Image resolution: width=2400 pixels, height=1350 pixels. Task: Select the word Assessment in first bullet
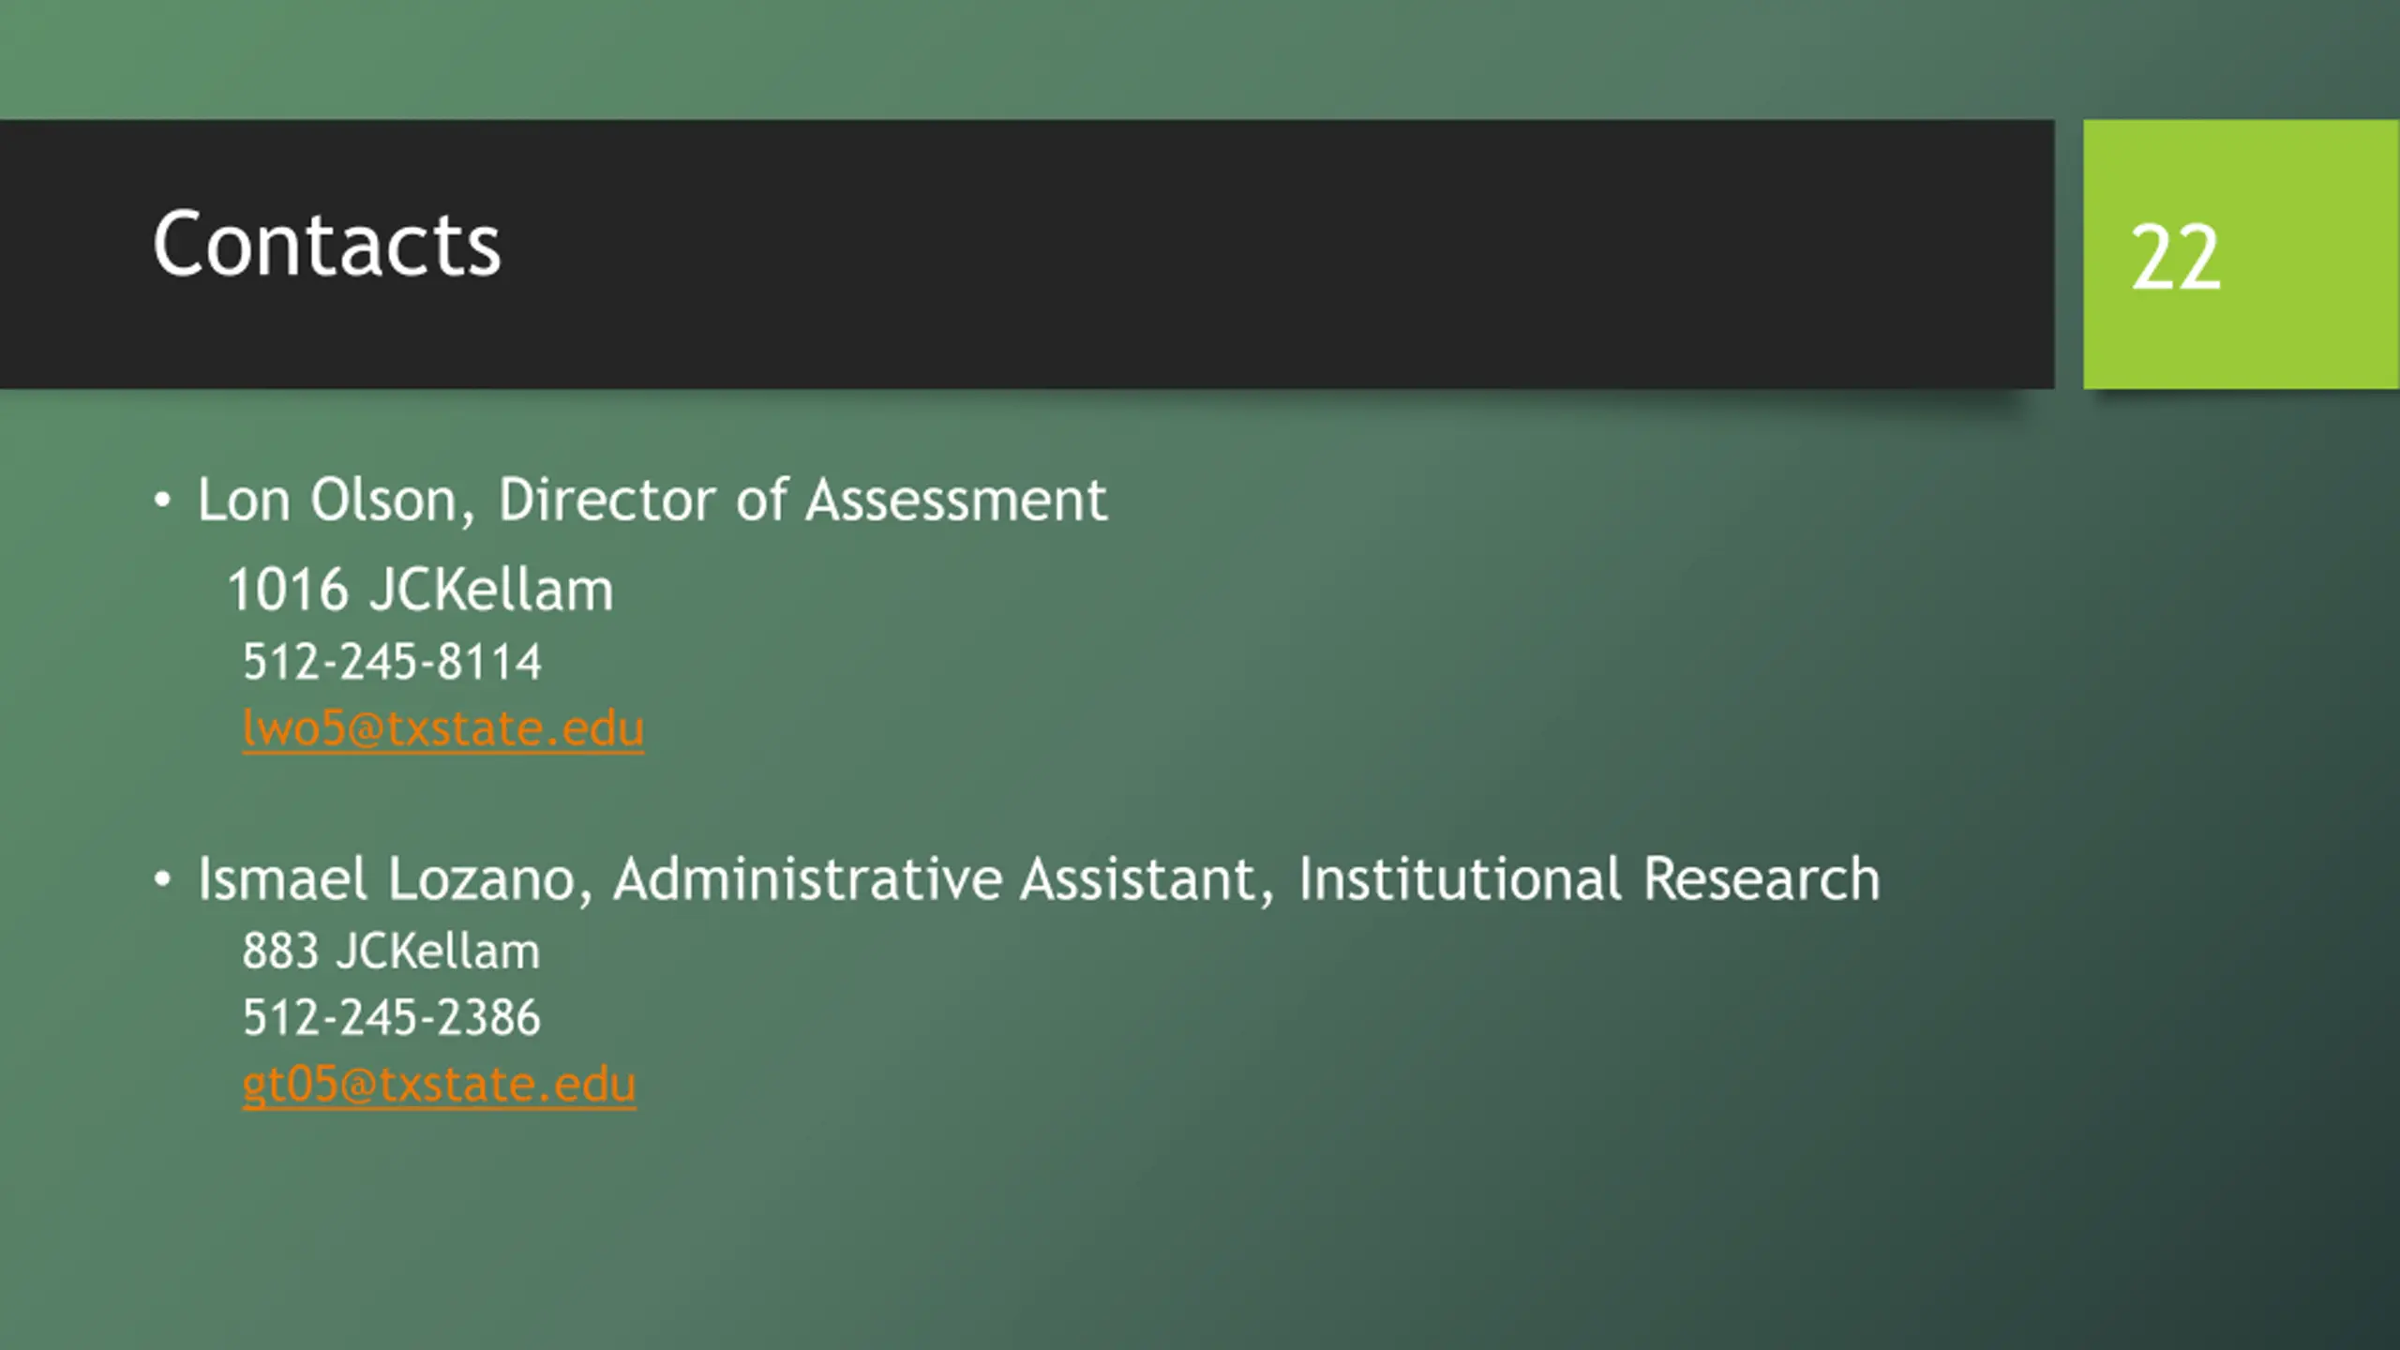click(x=956, y=500)
